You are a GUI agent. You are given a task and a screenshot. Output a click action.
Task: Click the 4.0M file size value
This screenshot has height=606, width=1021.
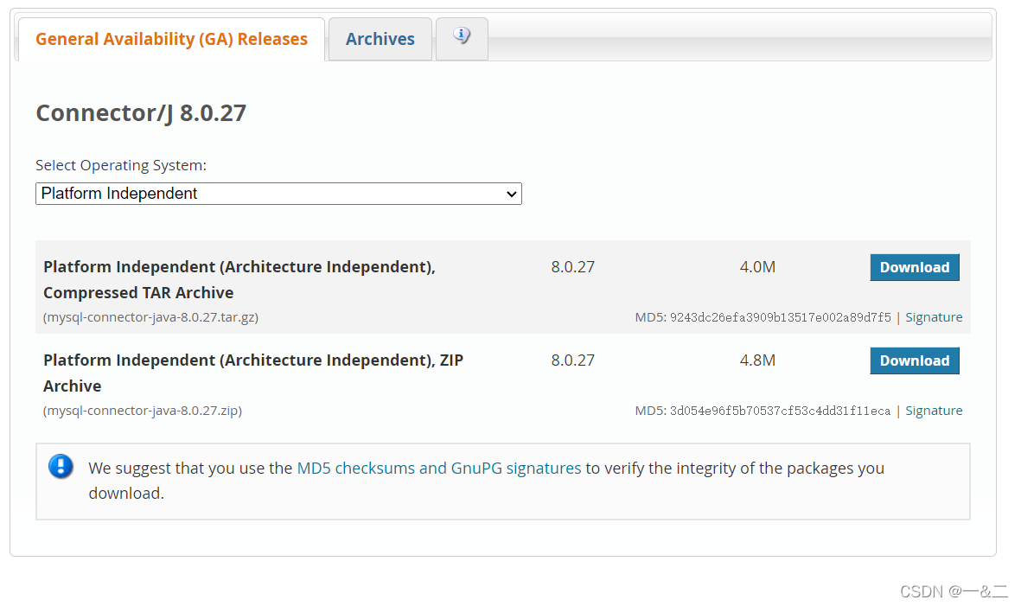click(757, 267)
